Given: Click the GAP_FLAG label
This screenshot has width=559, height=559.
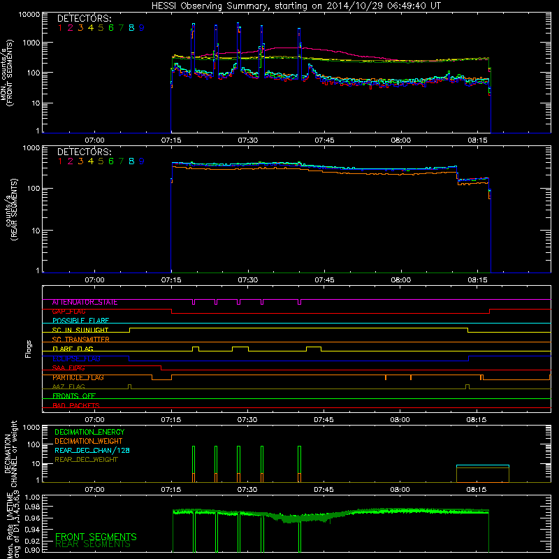Looking at the screenshot, I should pos(68,312).
